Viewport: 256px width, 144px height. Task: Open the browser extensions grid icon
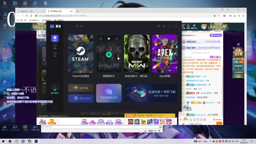(x=224, y=16)
